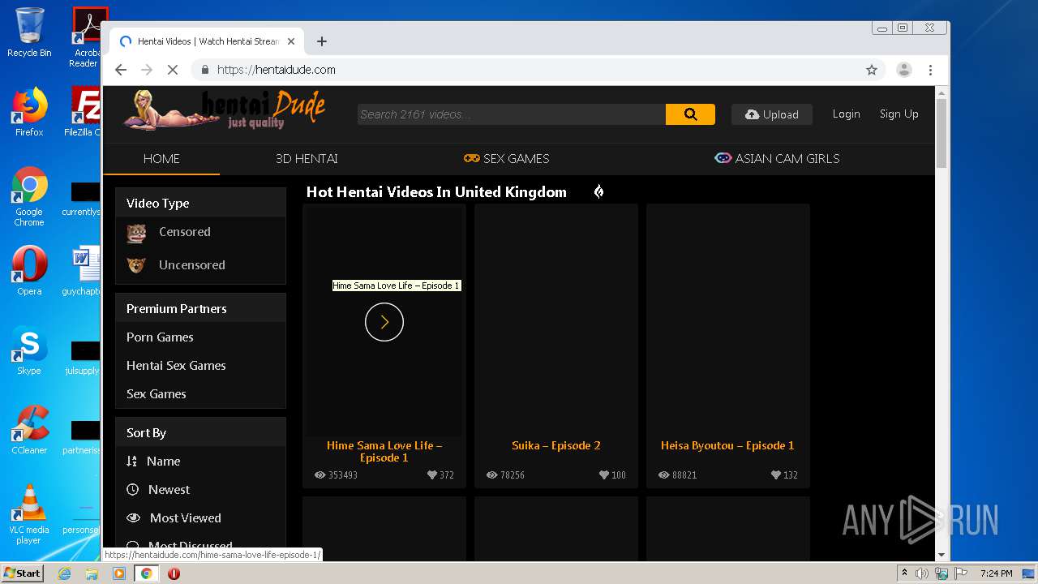Open the Heisa Byoutou – Episode 1 title link
The image size is (1038, 584).
[x=727, y=445]
